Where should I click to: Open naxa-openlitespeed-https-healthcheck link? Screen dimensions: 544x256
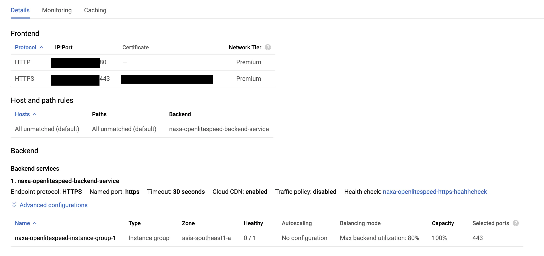tap(435, 192)
